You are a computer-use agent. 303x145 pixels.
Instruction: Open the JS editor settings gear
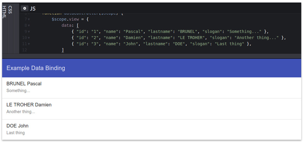click(25, 8)
